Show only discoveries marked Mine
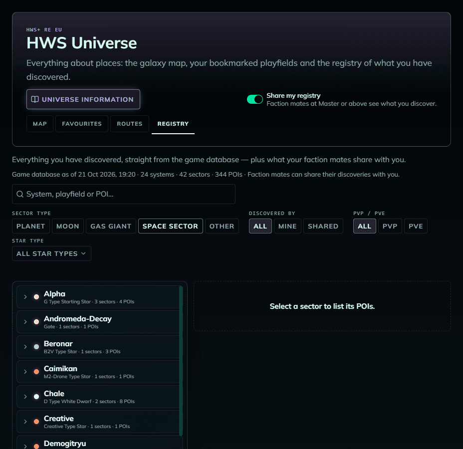463x449 pixels. pyautogui.click(x=287, y=226)
